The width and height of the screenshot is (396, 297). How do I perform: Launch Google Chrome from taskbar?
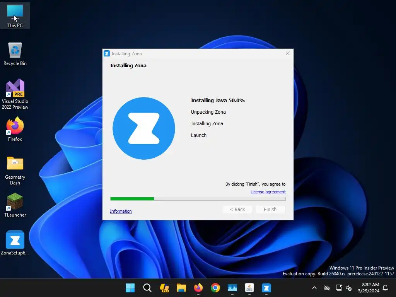[215, 288]
